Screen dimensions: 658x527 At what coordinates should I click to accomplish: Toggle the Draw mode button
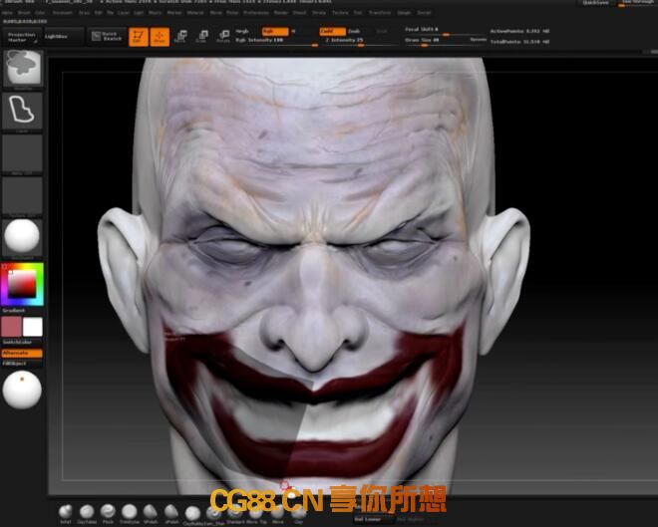coord(160,37)
